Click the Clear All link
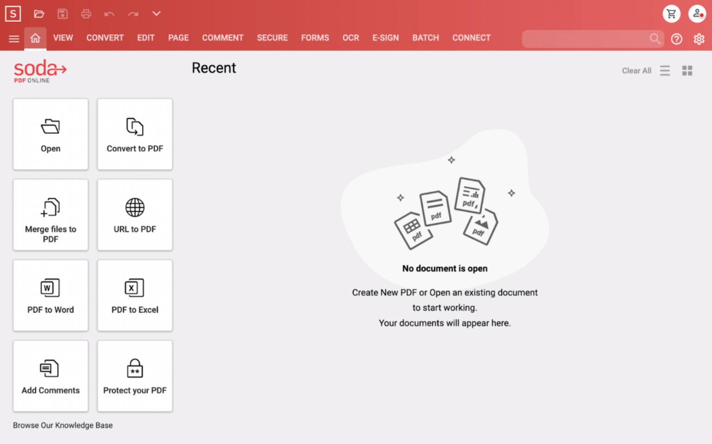Image resolution: width=712 pixels, height=444 pixels. (x=636, y=70)
